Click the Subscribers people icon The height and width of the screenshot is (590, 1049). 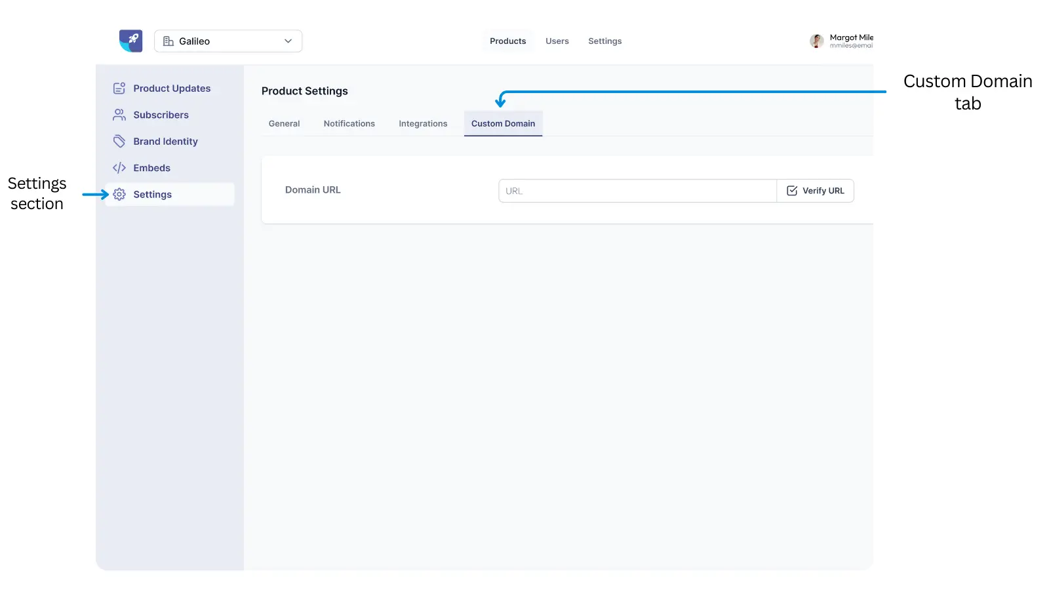click(x=119, y=114)
